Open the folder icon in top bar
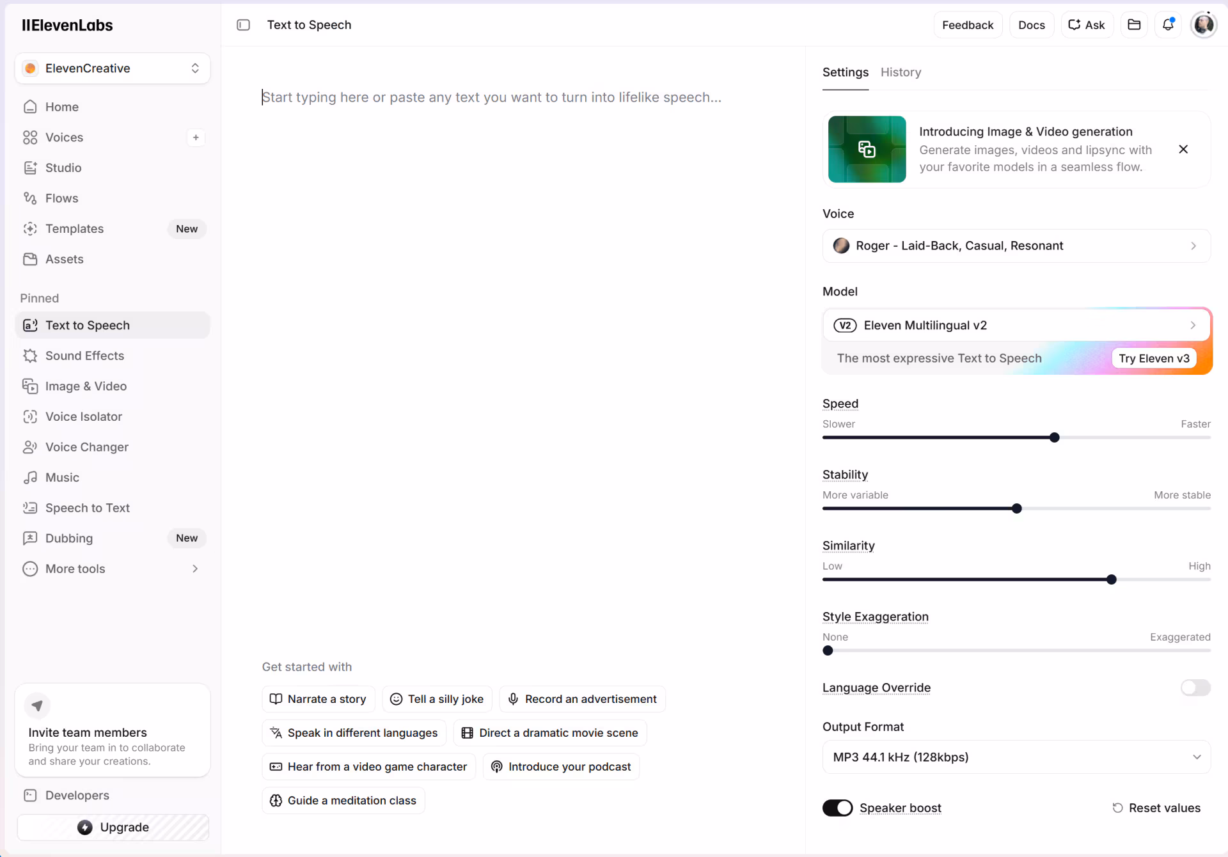Screen dimensions: 1228x857 (1134, 25)
